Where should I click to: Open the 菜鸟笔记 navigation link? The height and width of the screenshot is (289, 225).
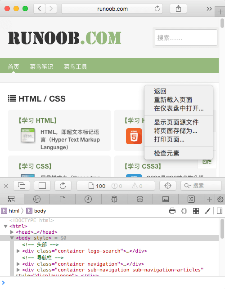41,67
